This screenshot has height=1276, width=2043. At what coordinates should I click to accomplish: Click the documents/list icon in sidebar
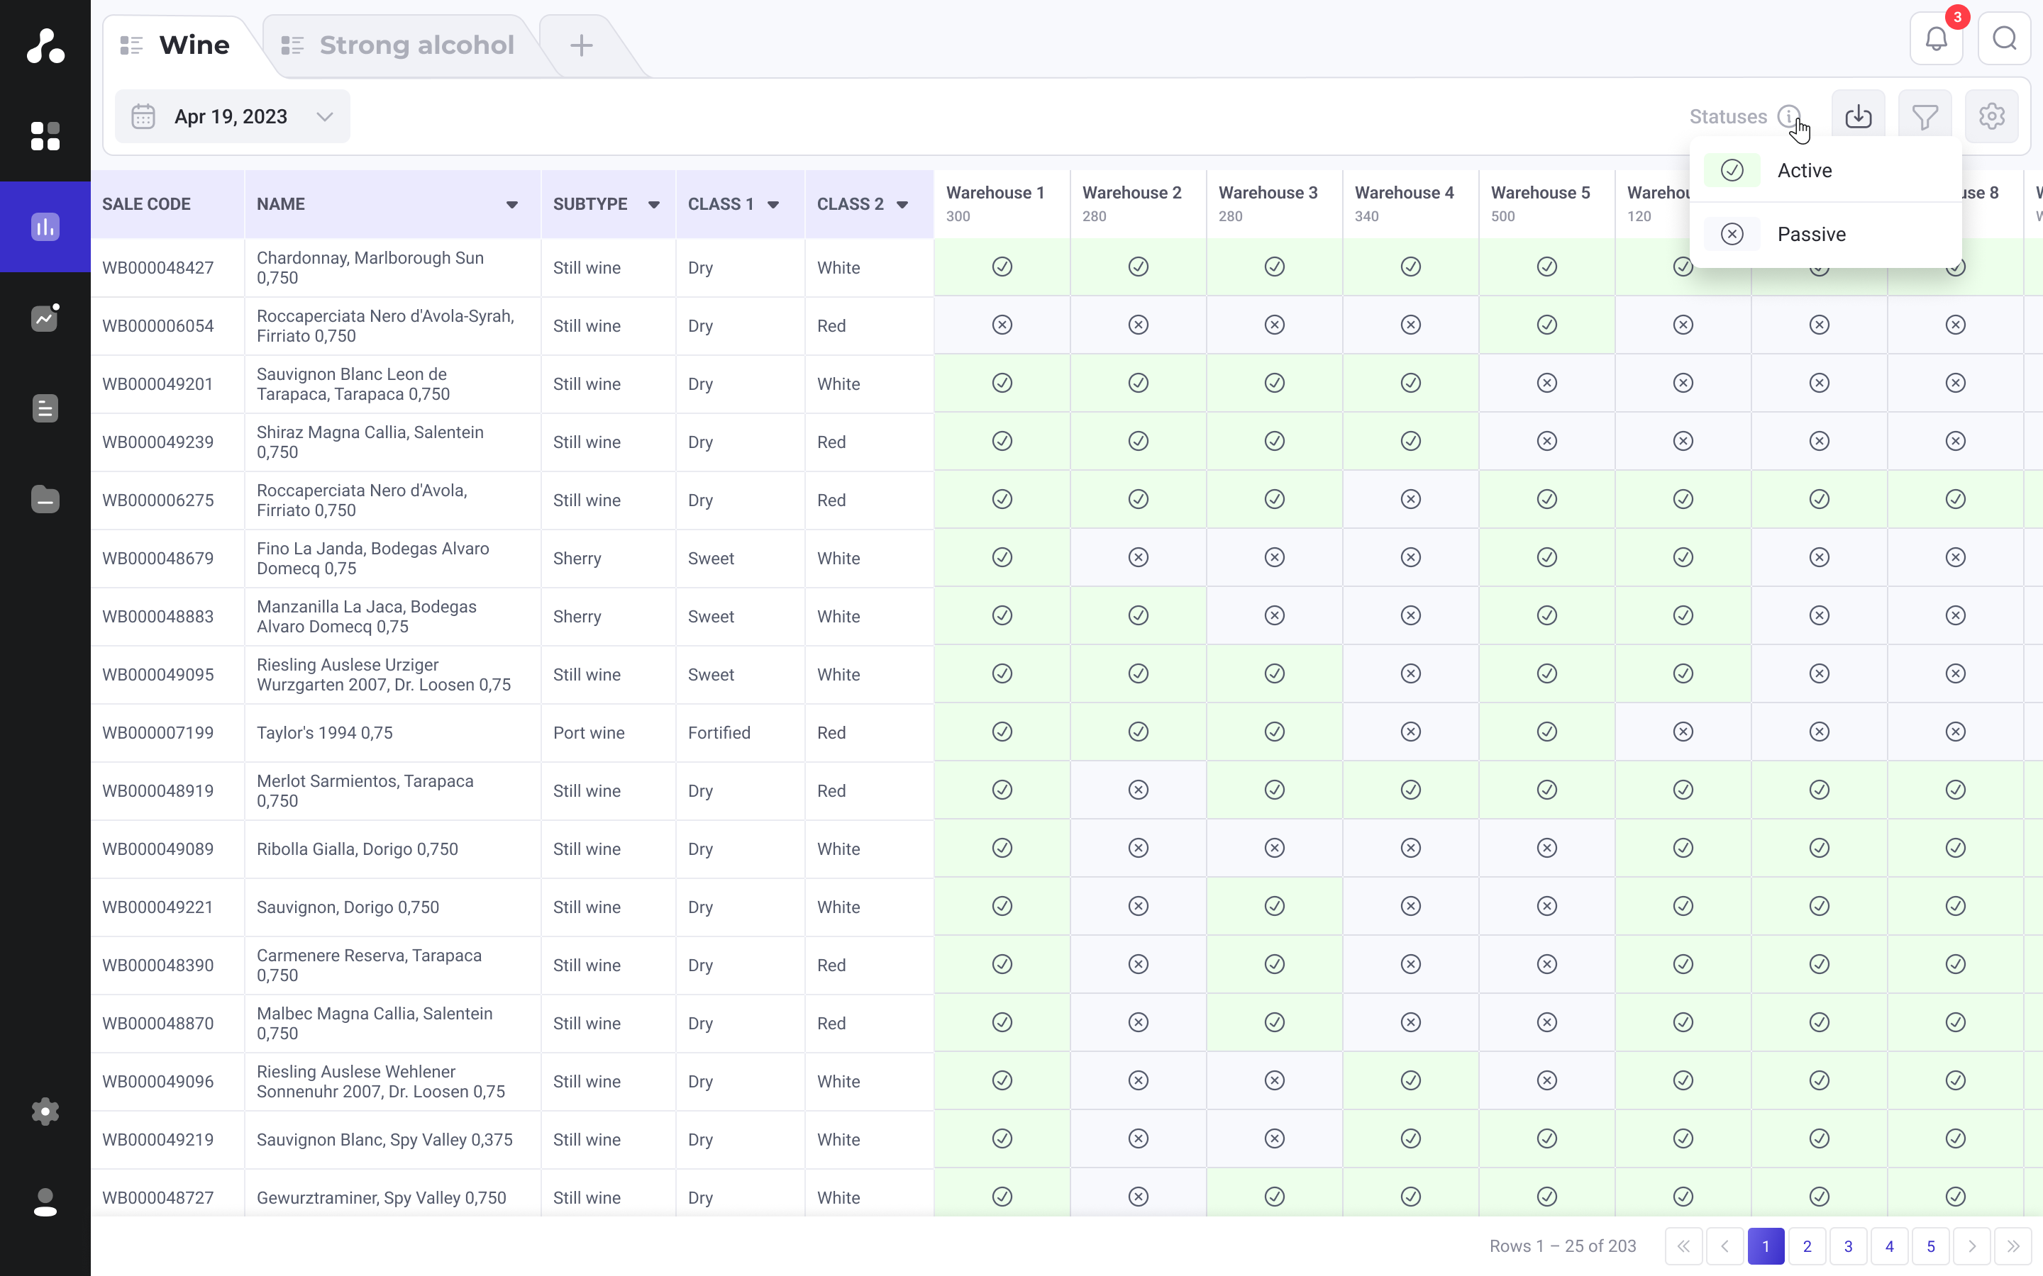click(x=45, y=408)
